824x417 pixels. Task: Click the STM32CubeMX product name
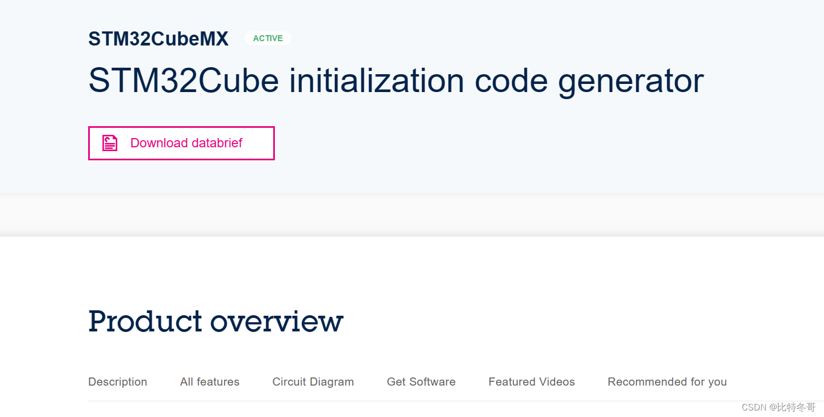click(x=159, y=39)
